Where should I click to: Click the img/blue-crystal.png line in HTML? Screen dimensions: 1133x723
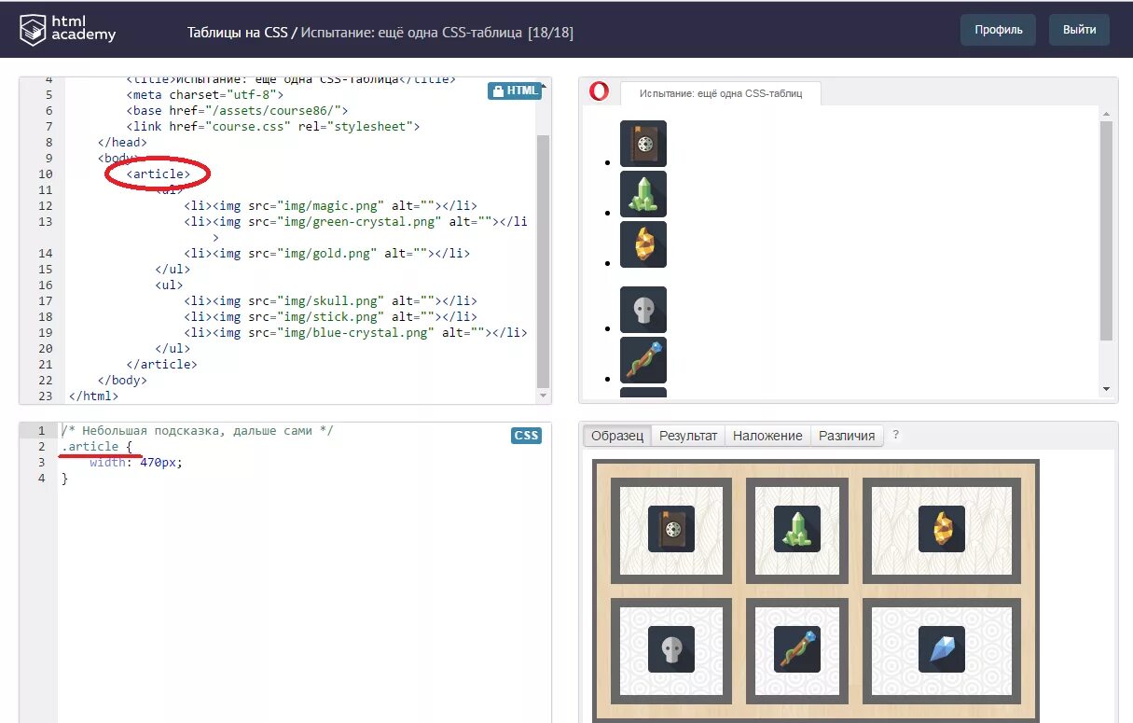point(356,333)
